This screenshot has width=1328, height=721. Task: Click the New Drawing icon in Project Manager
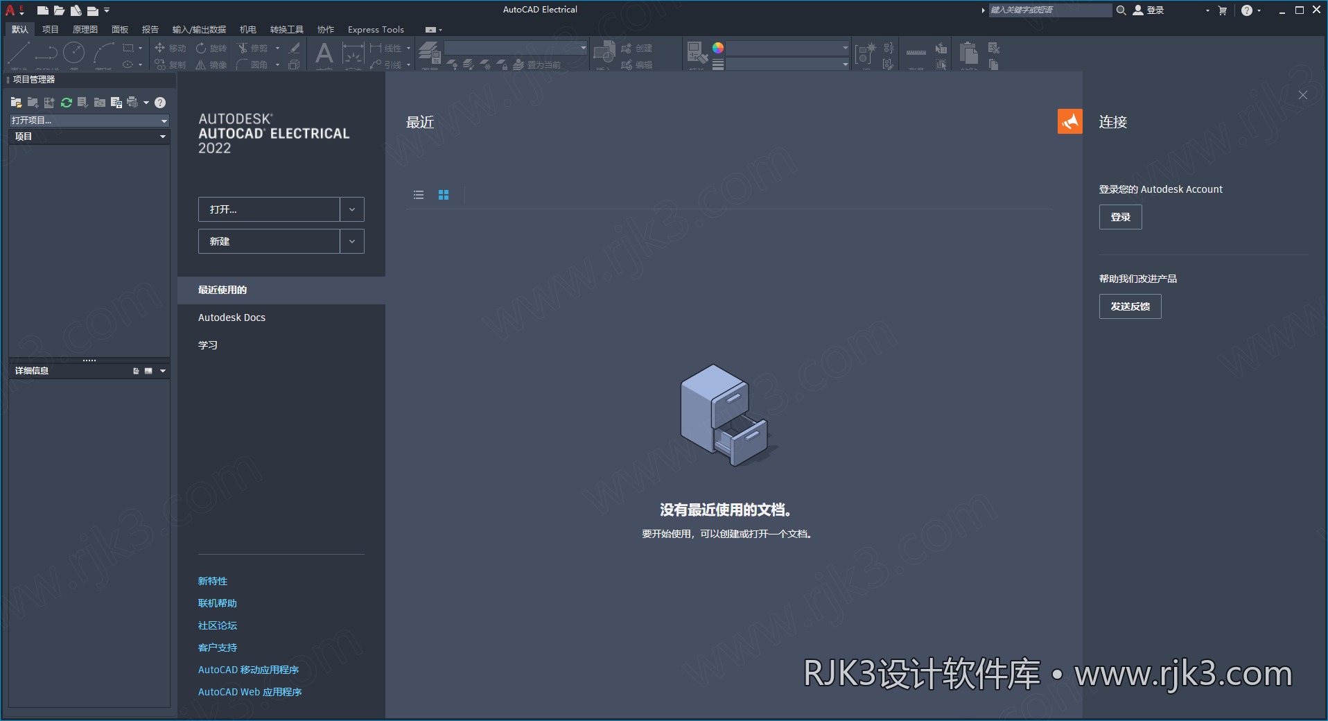pos(49,103)
